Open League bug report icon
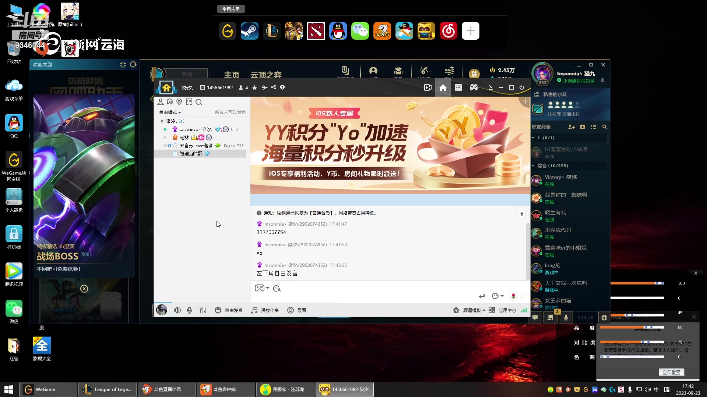This screenshot has width=707, height=397. pos(604,317)
